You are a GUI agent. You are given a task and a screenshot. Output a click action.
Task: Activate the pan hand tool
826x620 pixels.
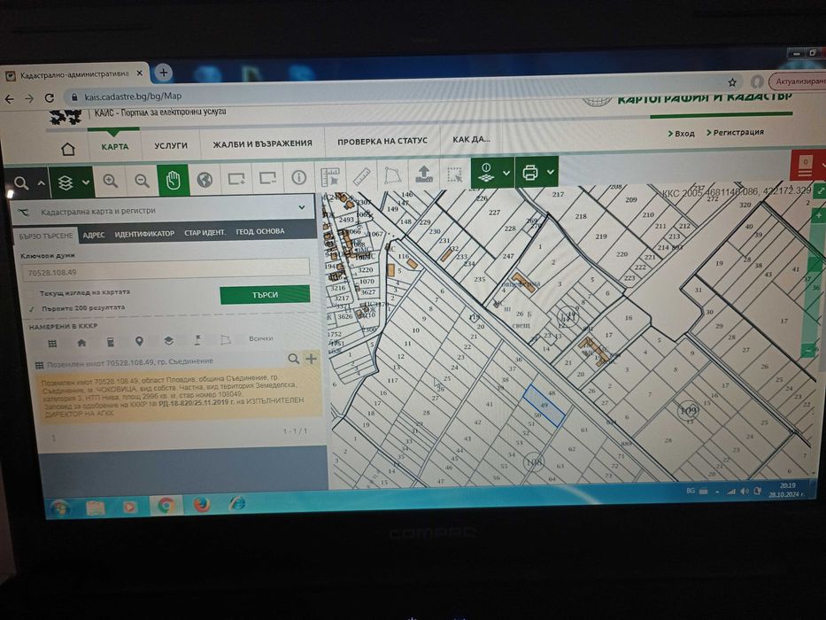174,180
